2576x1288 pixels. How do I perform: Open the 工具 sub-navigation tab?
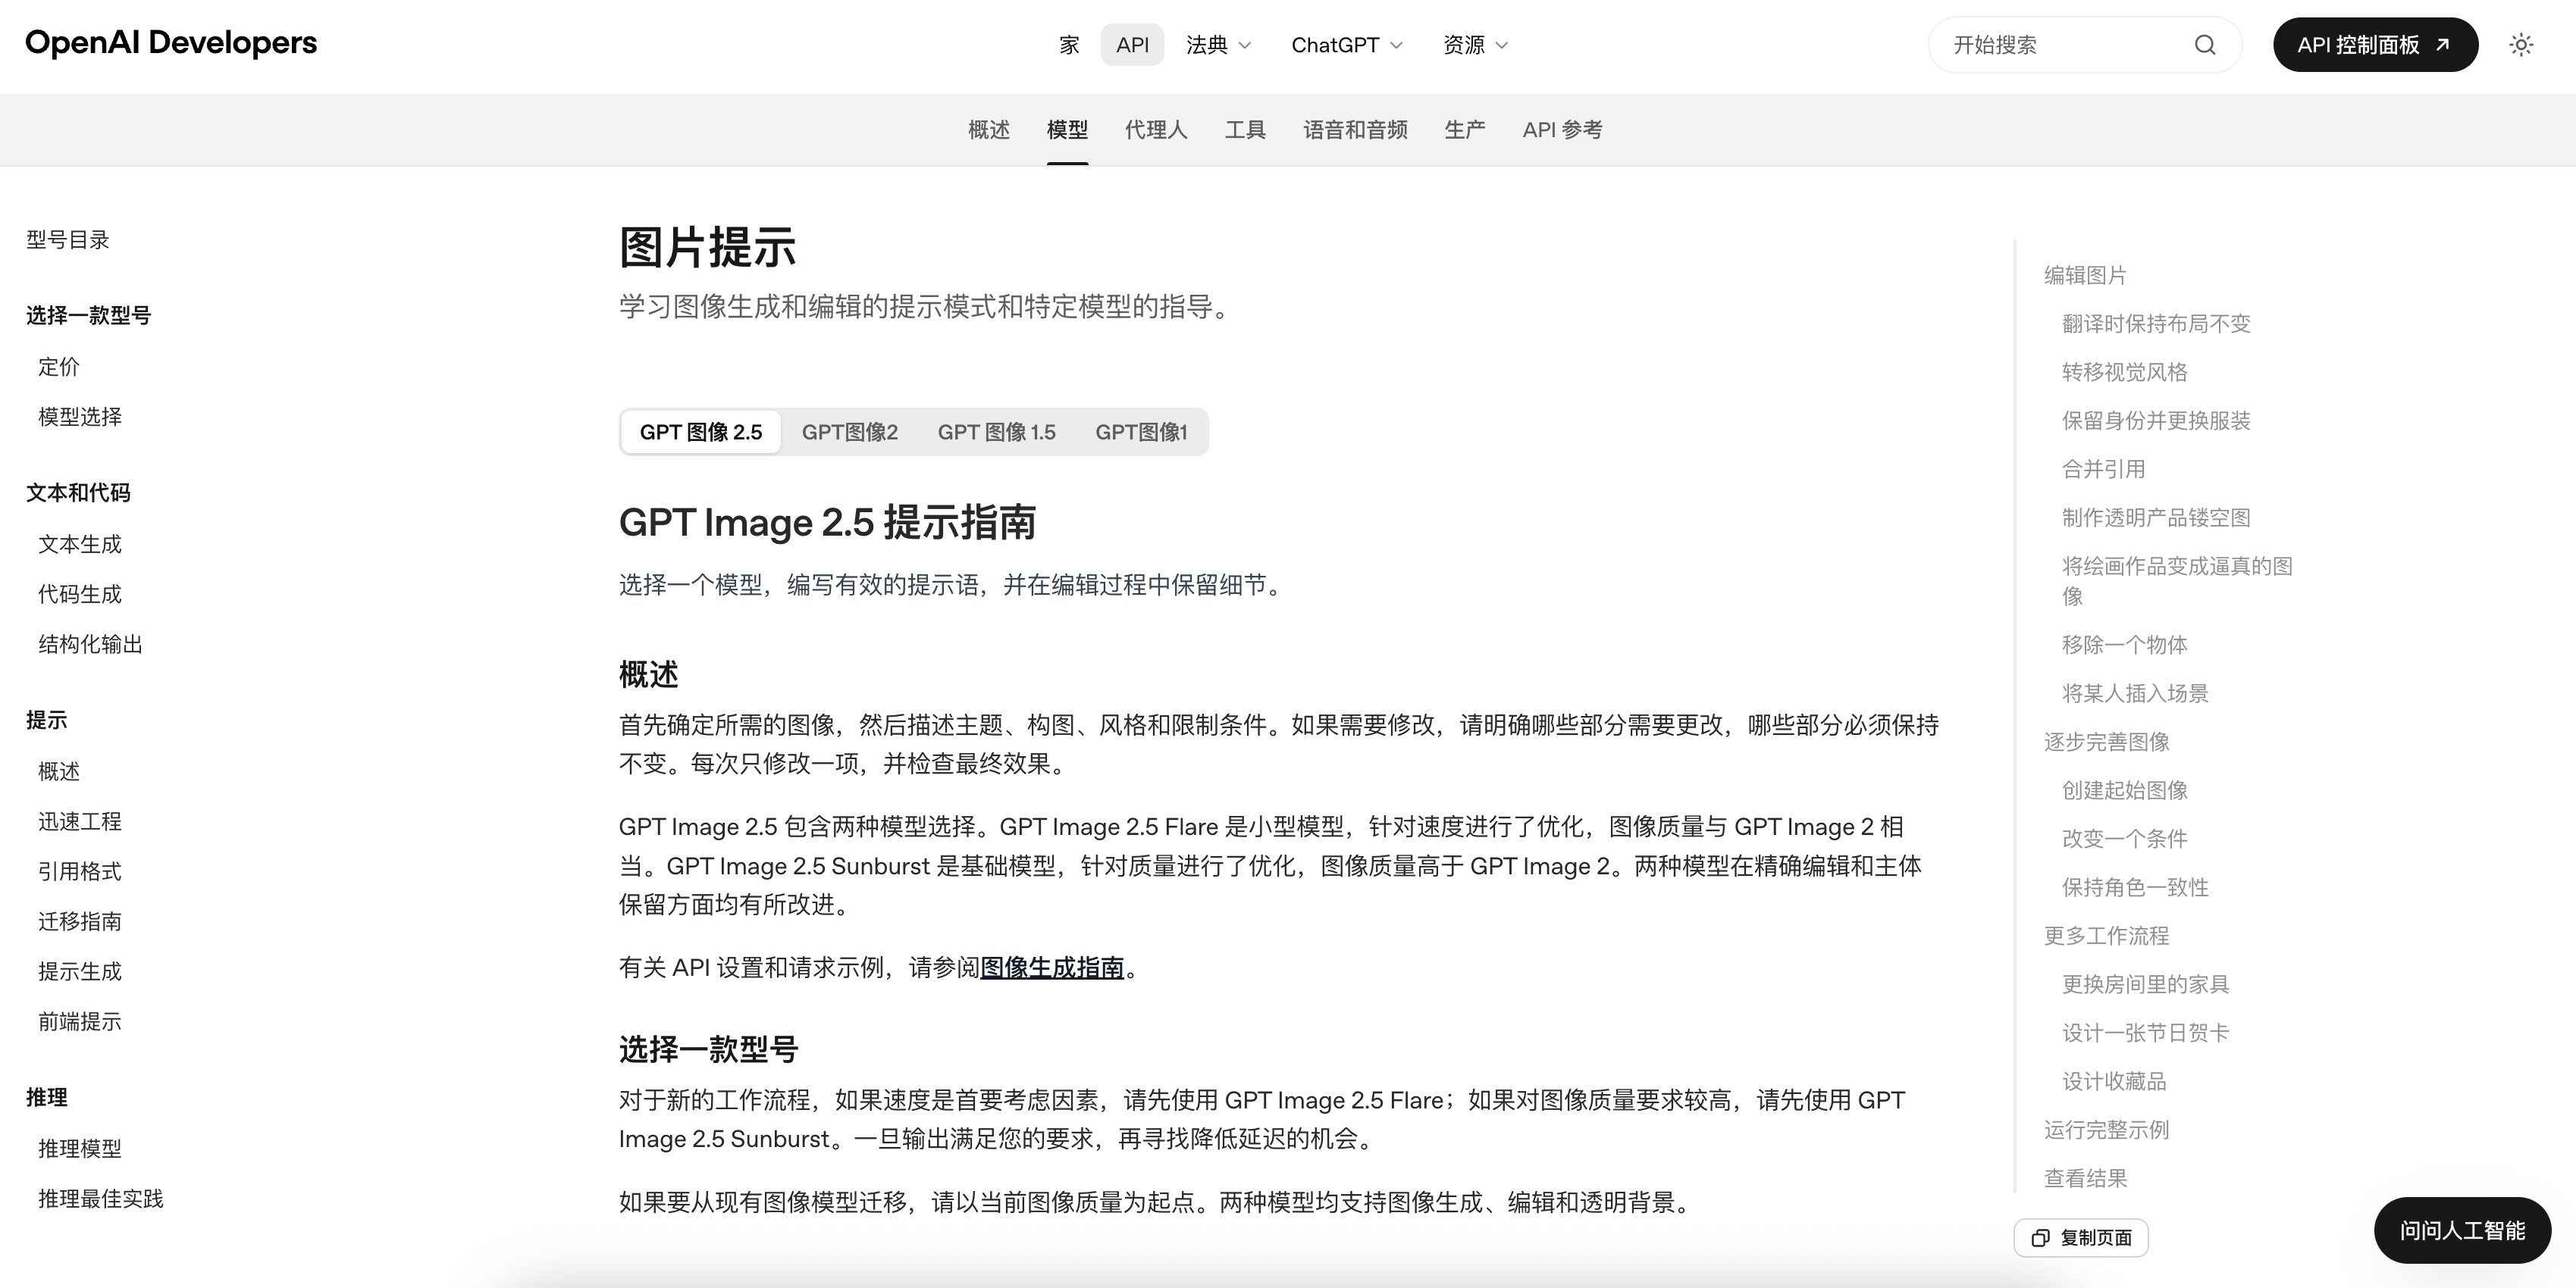1245,130
